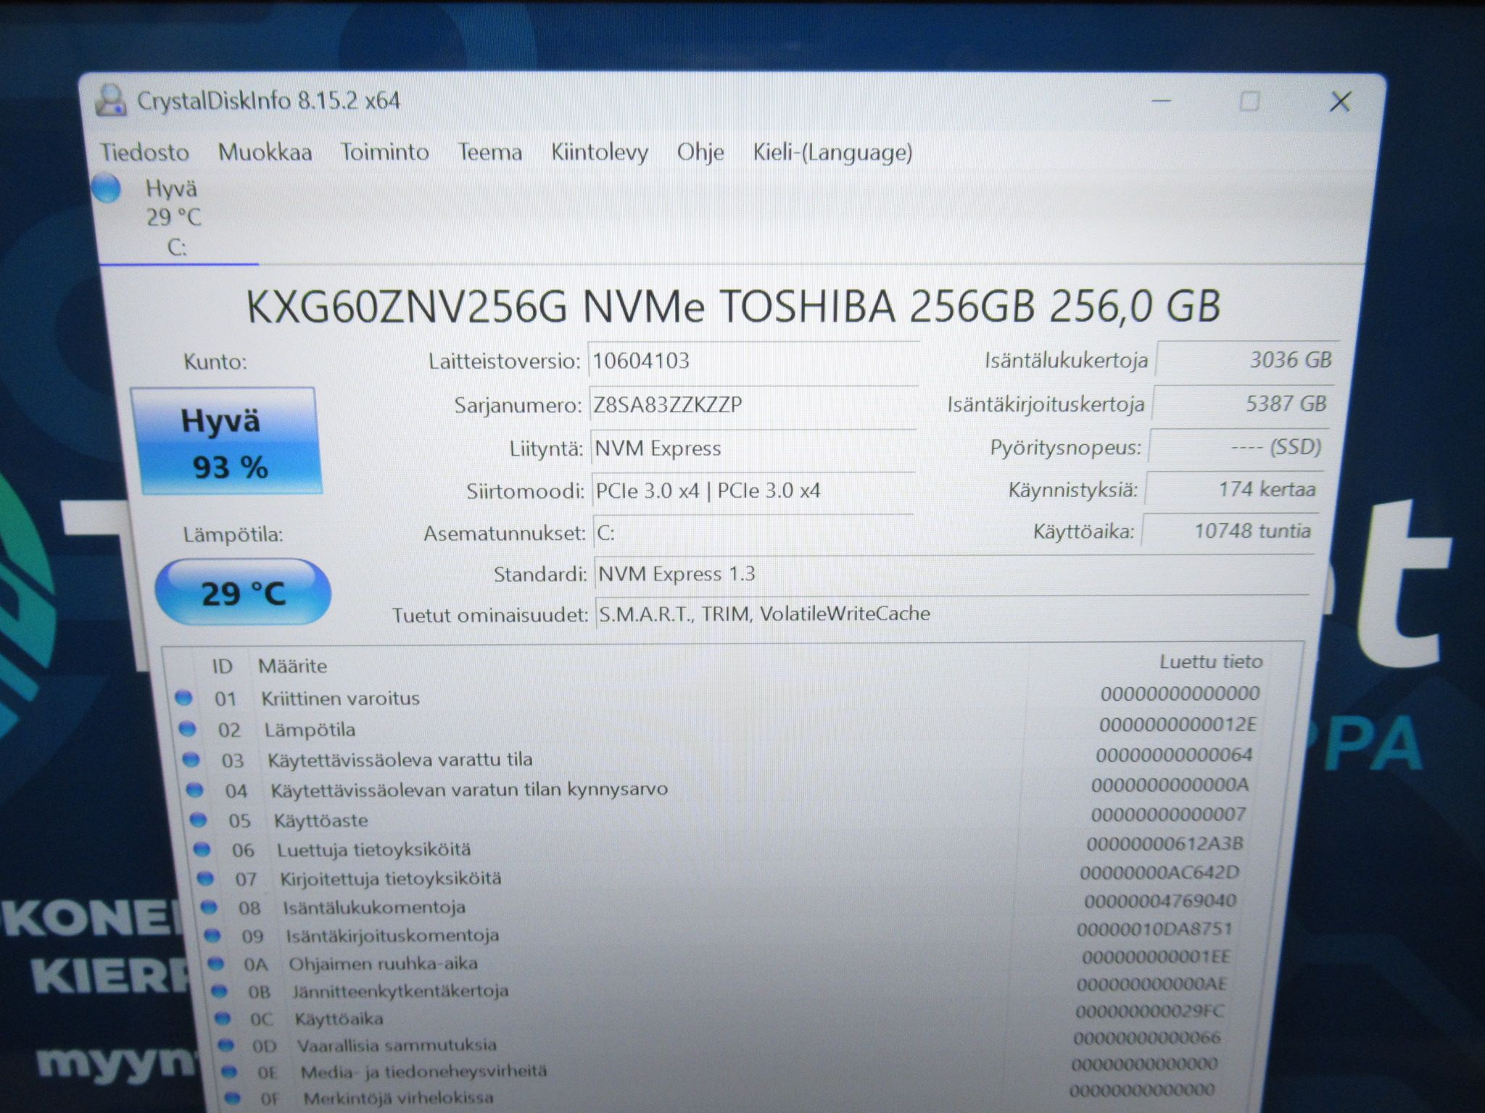
Task: Click the Isäntäkirjoituskertoja value 5387 GB
Action: tap(1241, 404)
